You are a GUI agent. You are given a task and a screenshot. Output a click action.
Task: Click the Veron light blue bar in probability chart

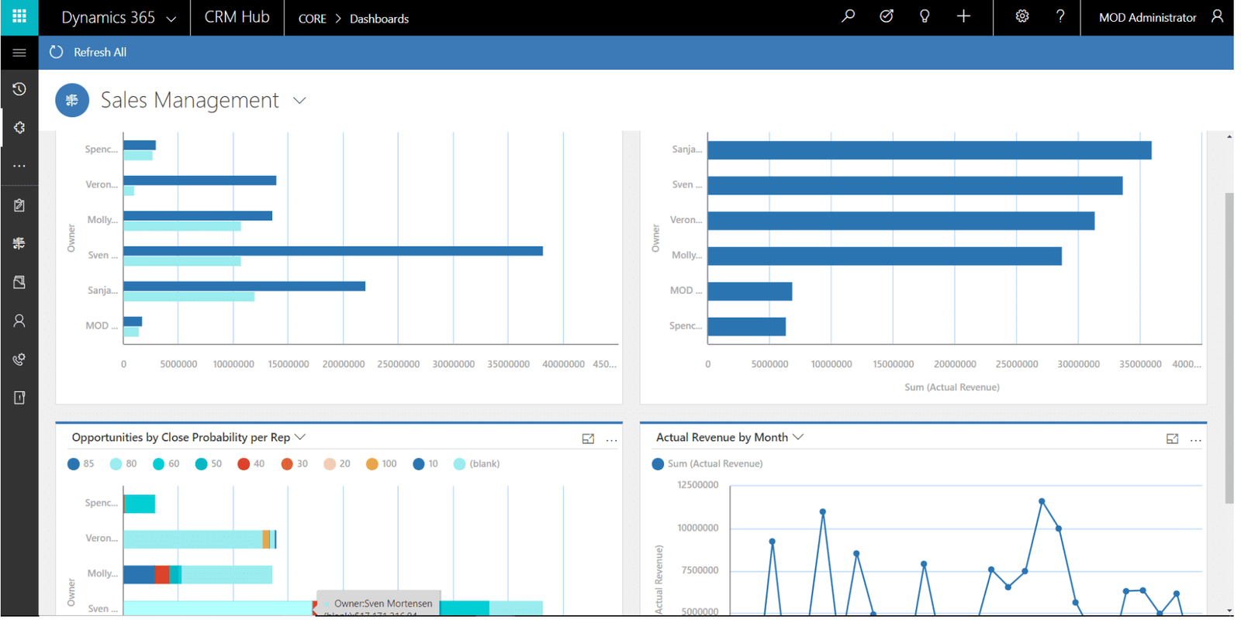pyautogui.click(x=193, y=539)
